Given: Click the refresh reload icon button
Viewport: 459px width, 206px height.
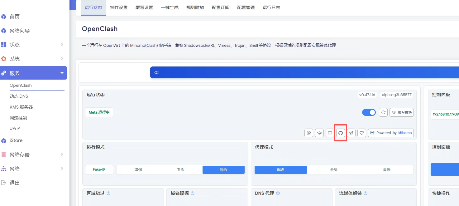Looking at the screenshot, I should (x=383, y=112).
